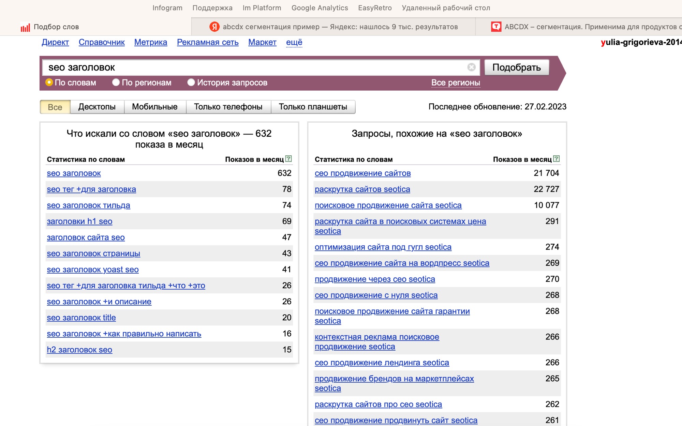Open the EasyRetro bookmark
The width and height of the screenshot is (682, 426).
(375, 8)
